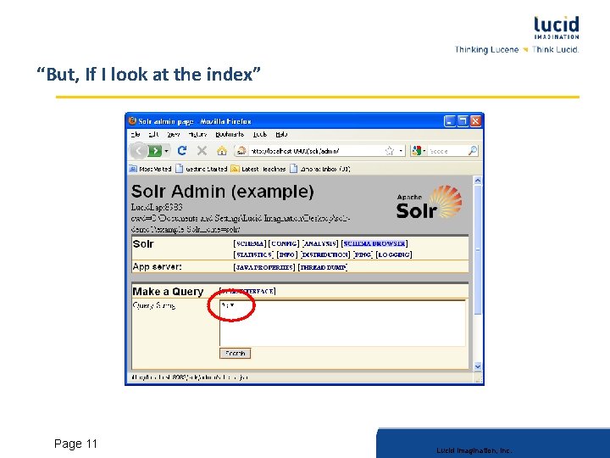Open the THREAD DUMP link
The width and height of the screenshot is (610, 458).
click(323, 267)
